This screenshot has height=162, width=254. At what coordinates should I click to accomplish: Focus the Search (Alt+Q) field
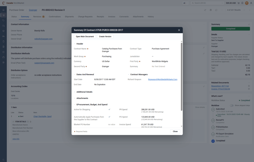(207, 3)
